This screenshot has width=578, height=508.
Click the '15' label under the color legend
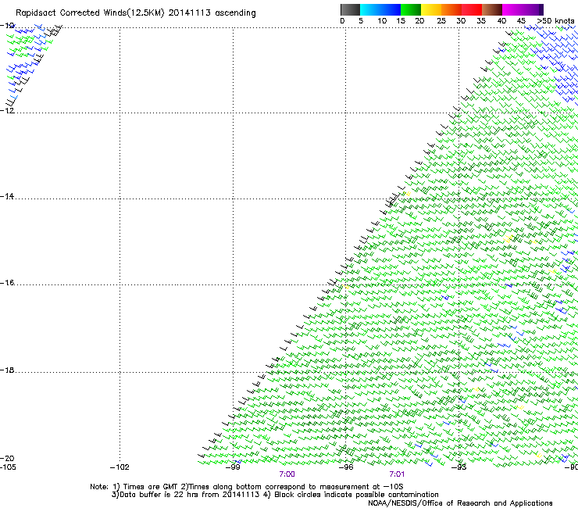[401, 21]
